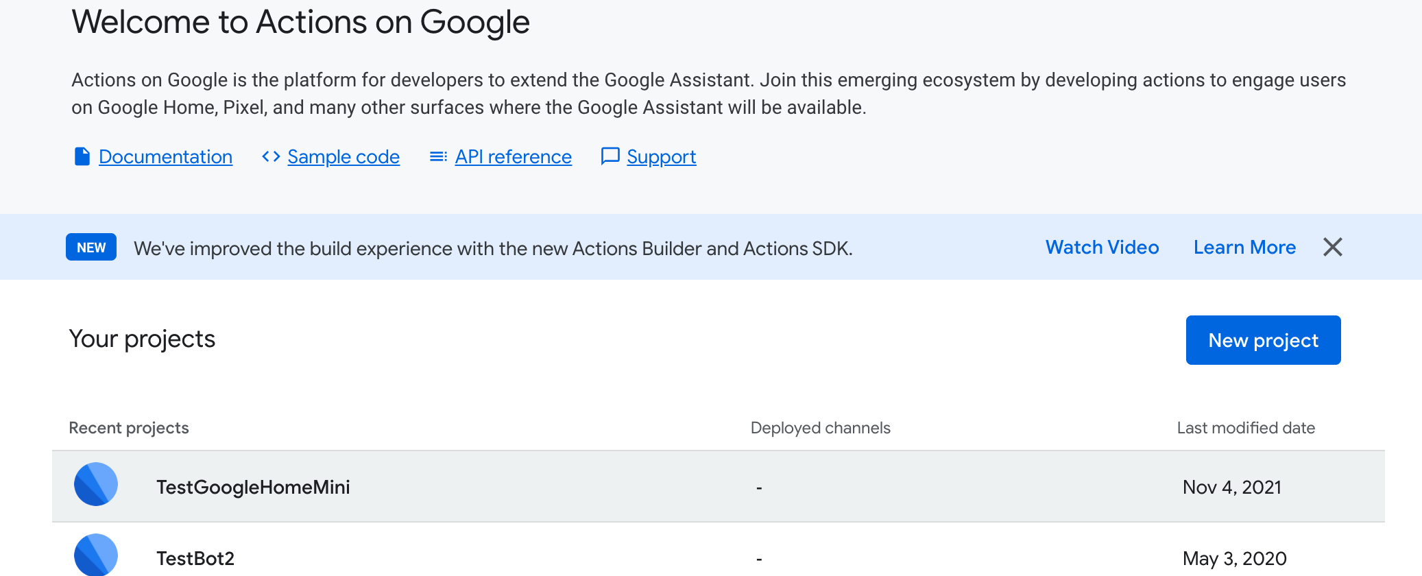Open the TestGoogleHomeMini project icon
The image size is (1422, 576).
click(96, 485)
